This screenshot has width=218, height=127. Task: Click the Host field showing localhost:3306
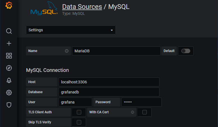coord(109,82)
